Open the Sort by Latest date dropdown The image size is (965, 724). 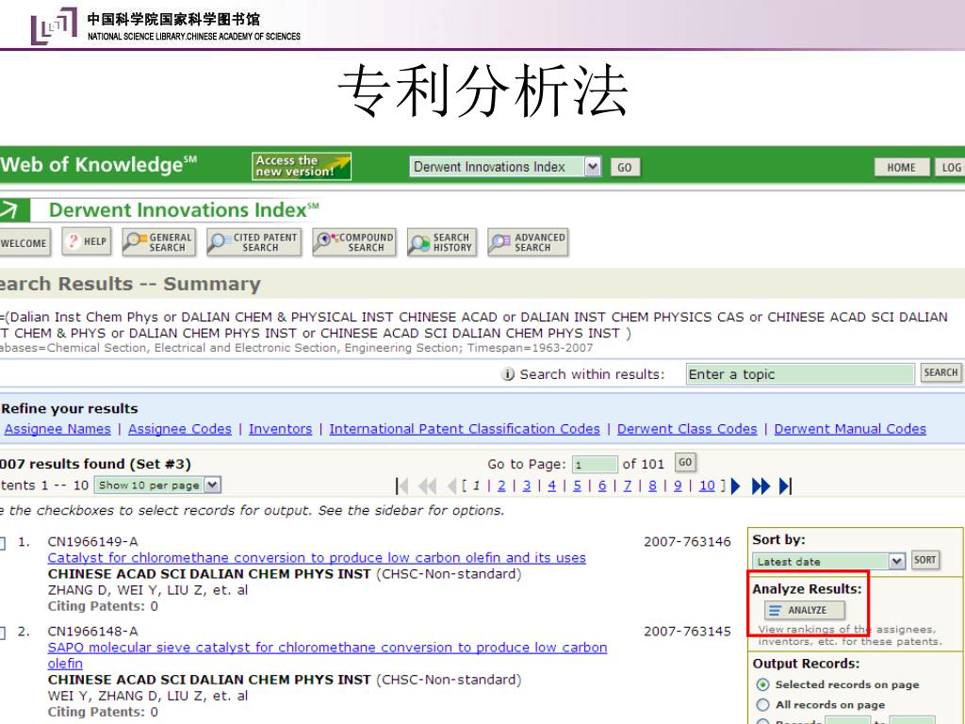click(829, 562)
